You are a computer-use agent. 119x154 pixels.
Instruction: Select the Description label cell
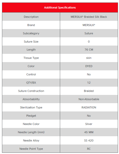[31, 17]
